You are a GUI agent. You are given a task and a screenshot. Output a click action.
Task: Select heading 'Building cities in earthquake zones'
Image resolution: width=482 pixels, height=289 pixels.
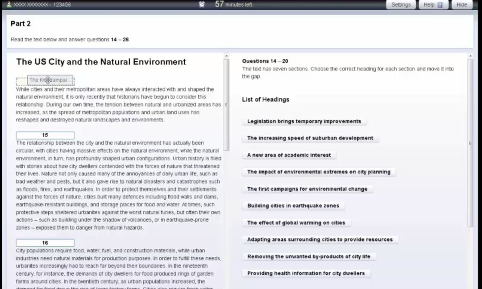pos(293,206)
